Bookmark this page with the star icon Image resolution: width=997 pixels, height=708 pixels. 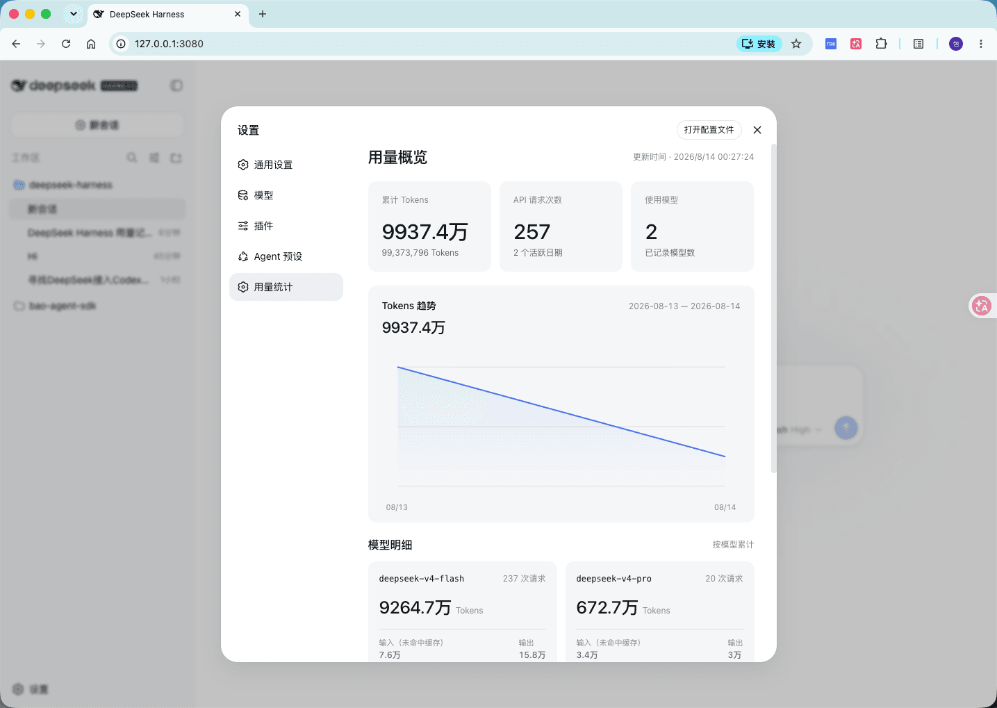tap(796, 44)
